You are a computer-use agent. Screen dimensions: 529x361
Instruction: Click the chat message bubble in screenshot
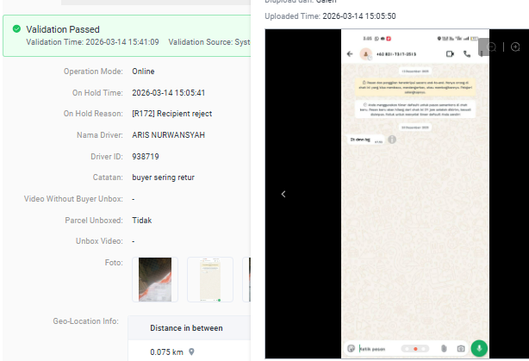coord(366,140)
